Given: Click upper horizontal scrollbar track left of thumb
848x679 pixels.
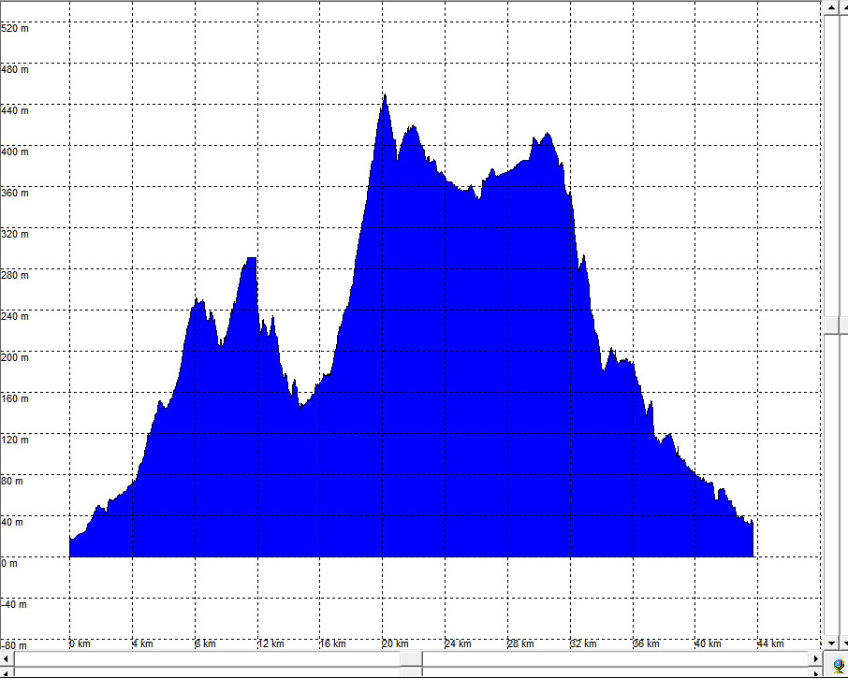Looking at the screenshot, I should (x=207, y=657).
